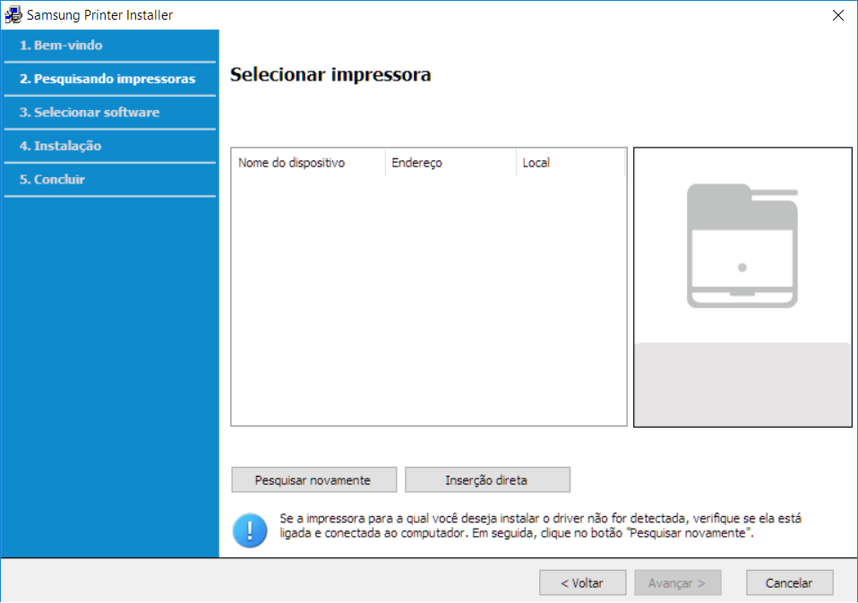The image size is (858, 603).
Task: Click the Avançar next button
Action: [677, 582]
